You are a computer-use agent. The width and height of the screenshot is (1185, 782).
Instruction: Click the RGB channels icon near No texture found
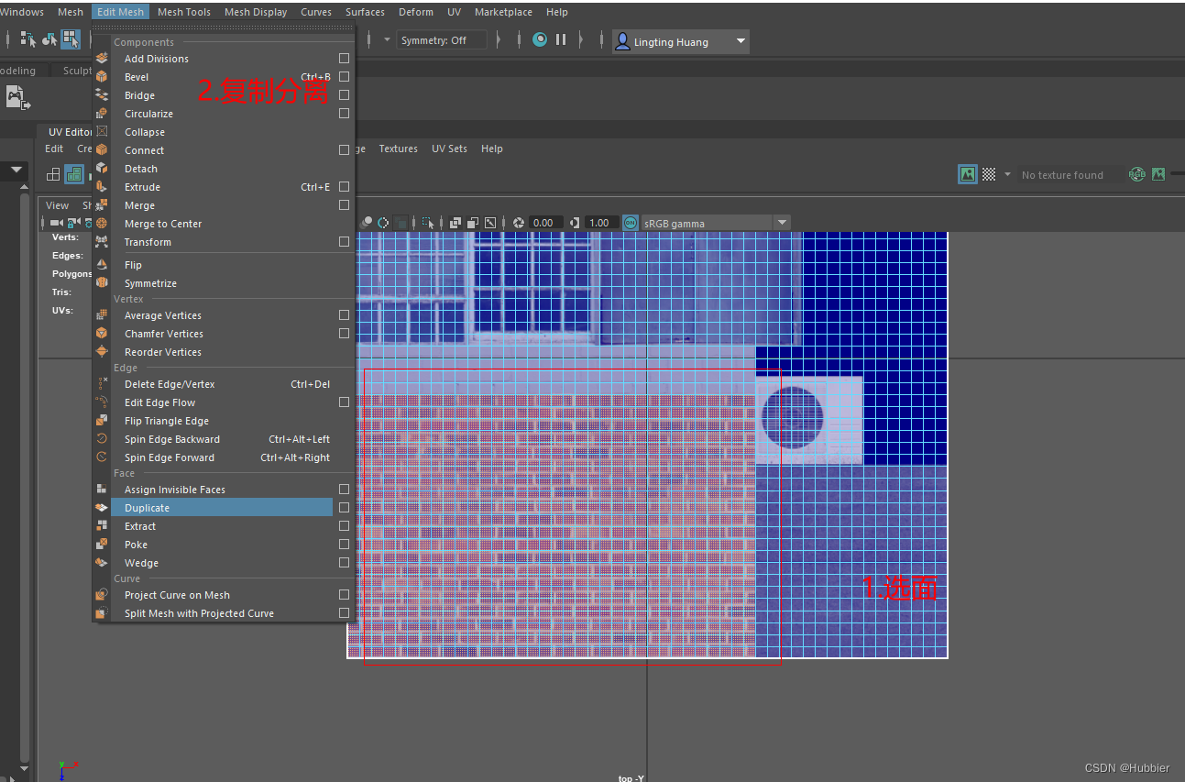[1136, 174]
